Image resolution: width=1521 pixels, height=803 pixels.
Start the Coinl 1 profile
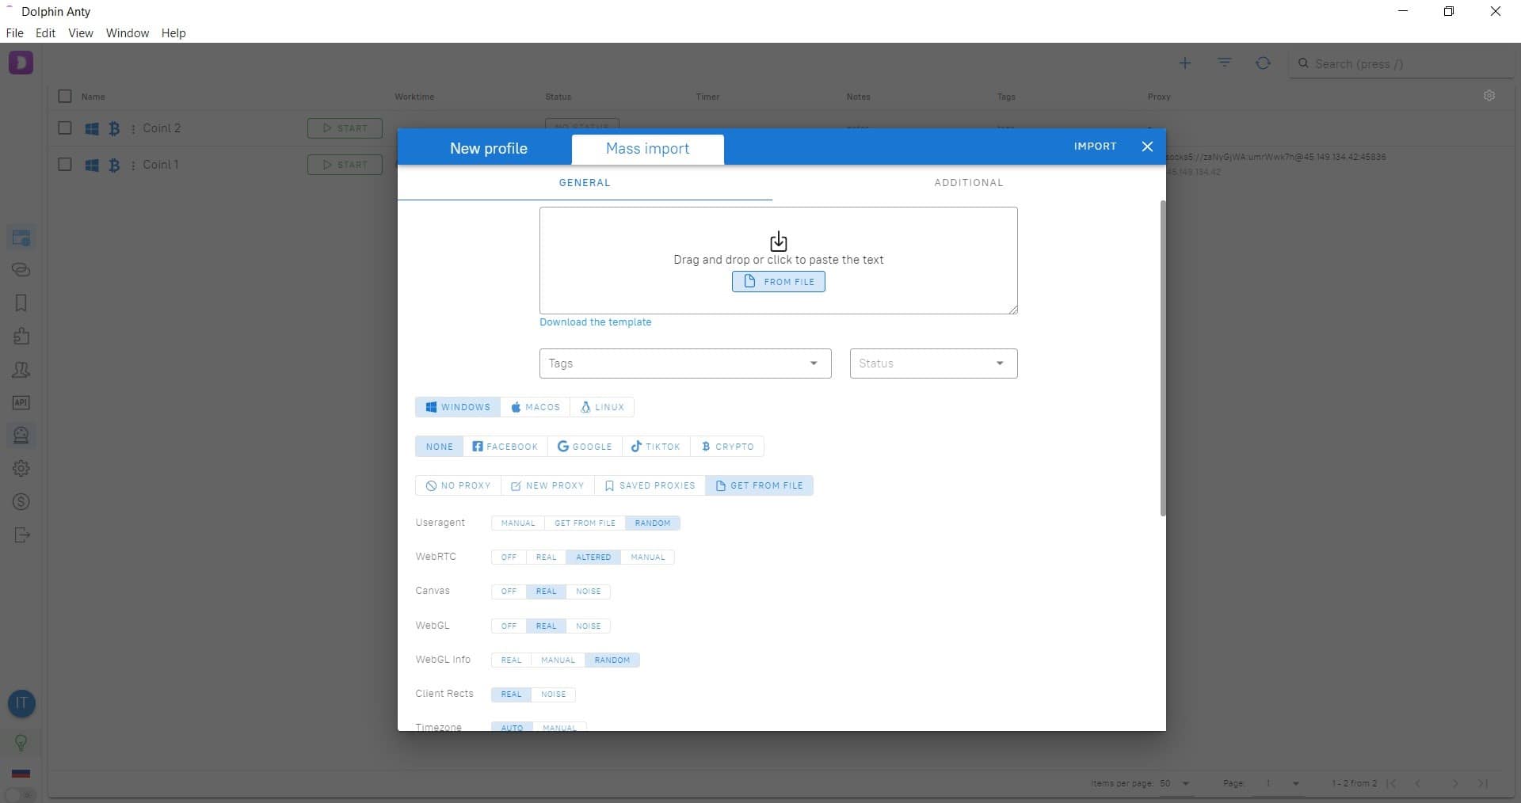pyautogui.click(x=345, y=165)
